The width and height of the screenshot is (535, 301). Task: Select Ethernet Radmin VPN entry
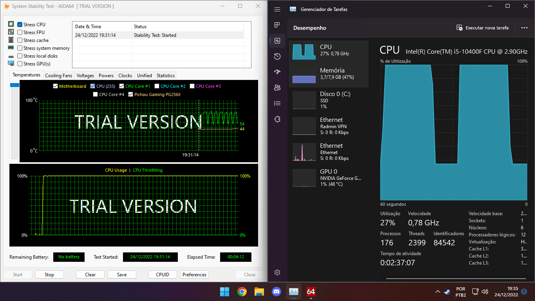(x=329, y=126)
